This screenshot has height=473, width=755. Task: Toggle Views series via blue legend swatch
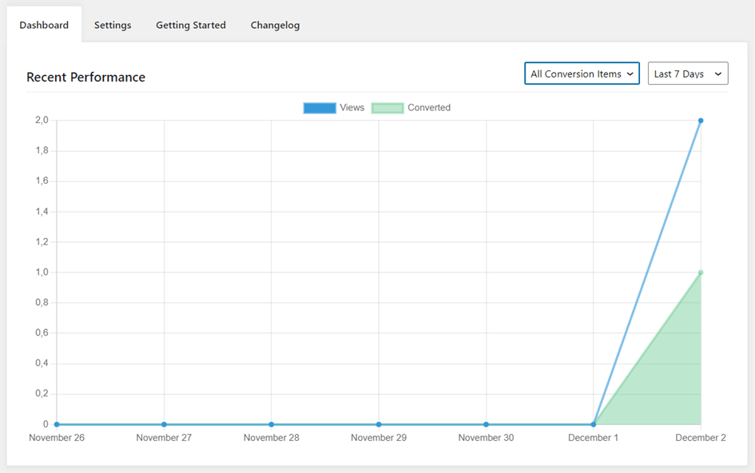tap(320, 108)
